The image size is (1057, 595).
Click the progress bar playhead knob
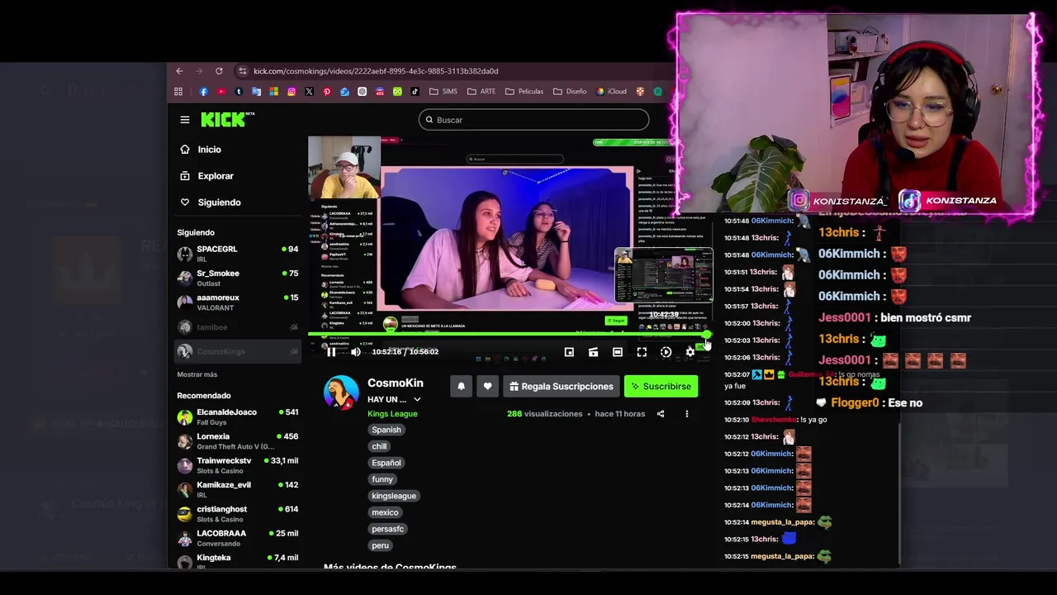click(x=707, y=335)
